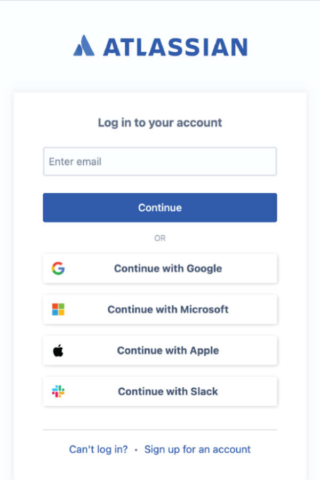Pick the Continue with Apple label
Viewport: 320px width, 480px height.
(168, 350)
